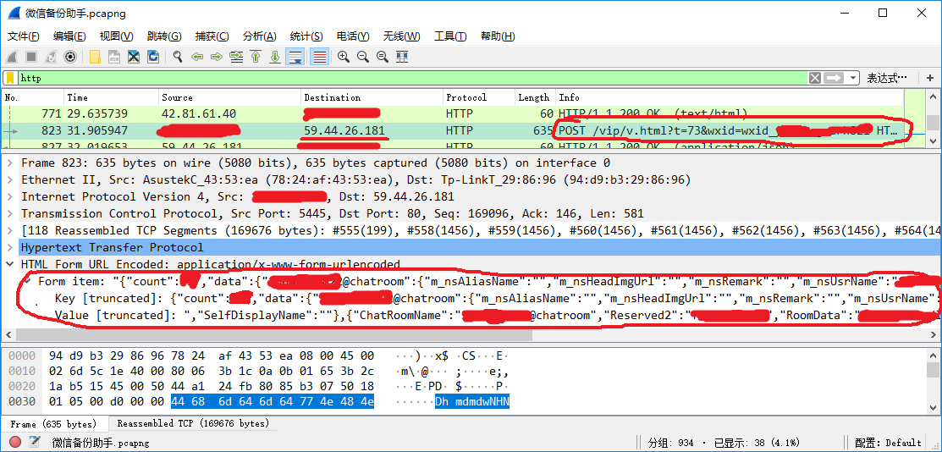942x452 pixels.
Task: Open the 捕获(C) menu
Action: [212, 36]
